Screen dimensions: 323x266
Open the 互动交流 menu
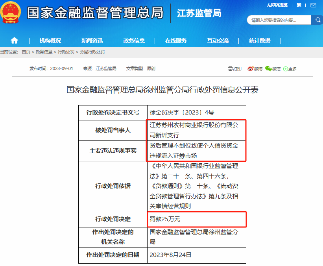click(218, 41)
